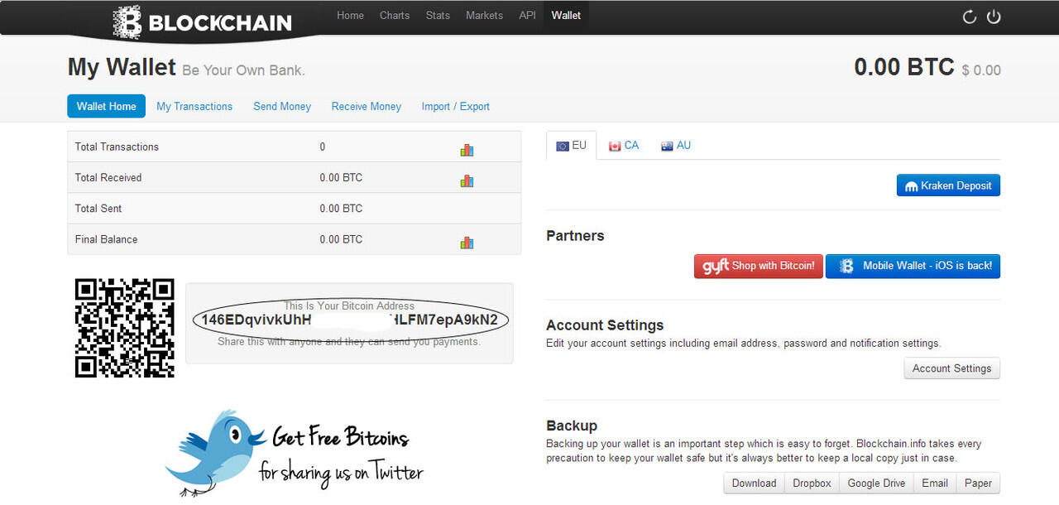Image resolution: width=1059 pixels, height=505 pixels.
Task: Click the Total Received row label
Action: pos(108,177)
